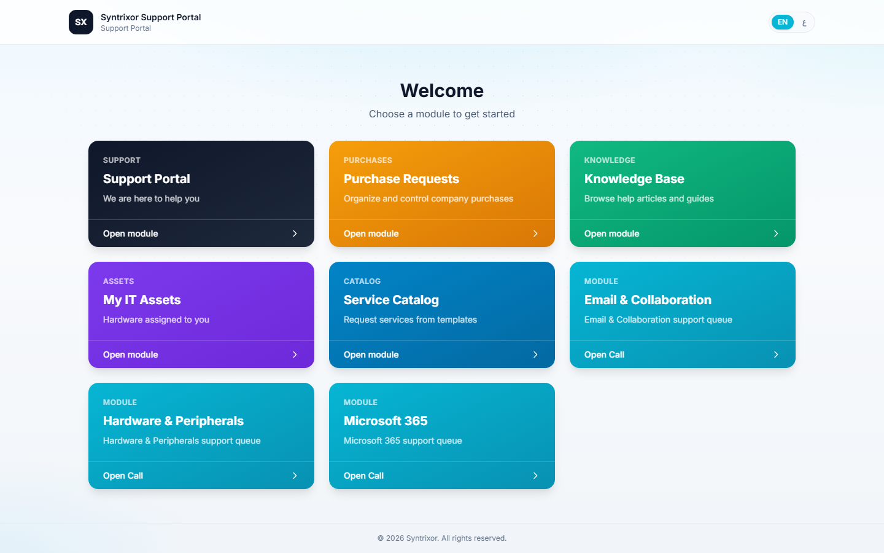This screenshot has width=884, height=553.
Task: Select the Service Catalog card heading
Action: click(x=391, y=300)
